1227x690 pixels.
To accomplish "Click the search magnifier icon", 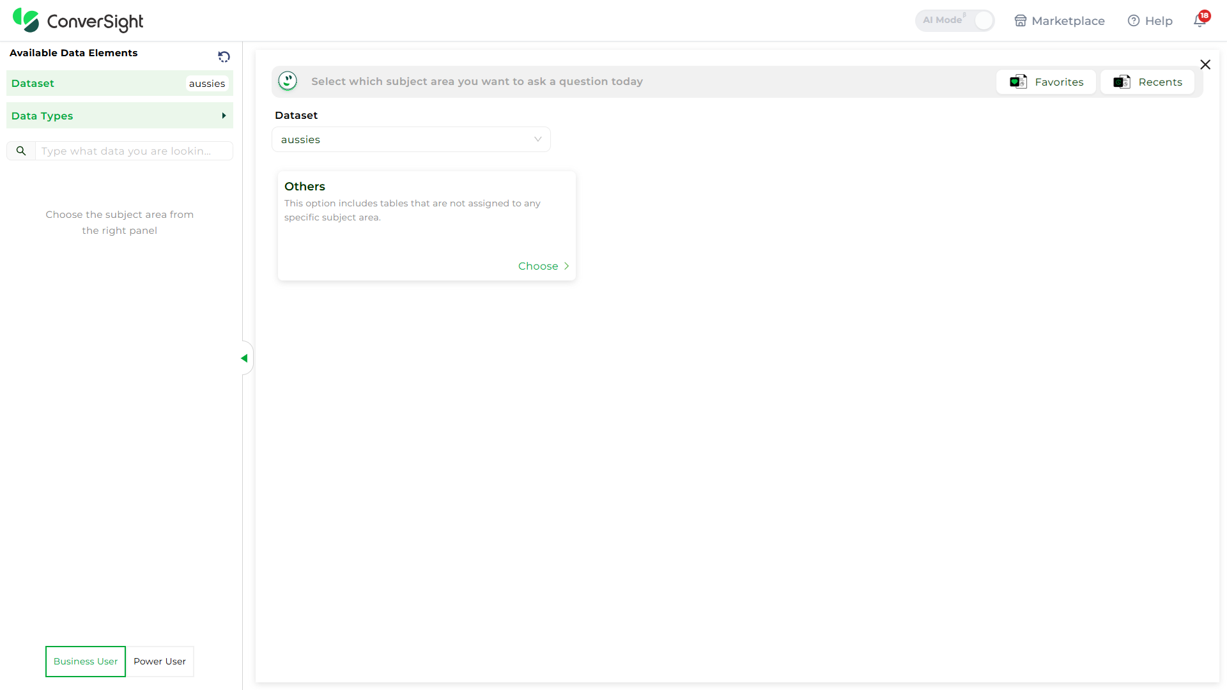I will [21, 151].
